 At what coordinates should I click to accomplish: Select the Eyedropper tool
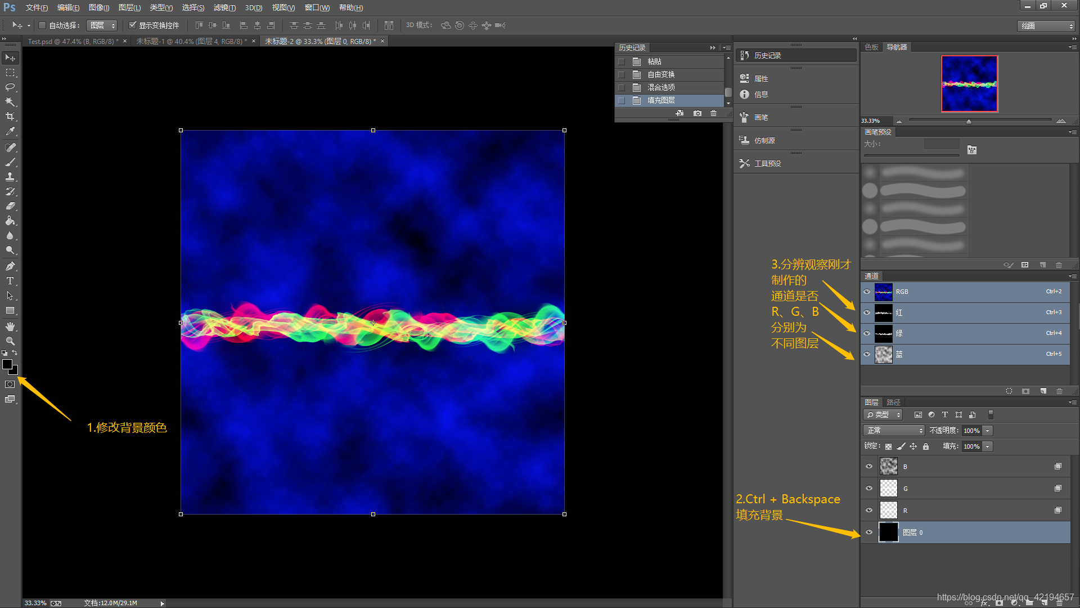(10, 131)
